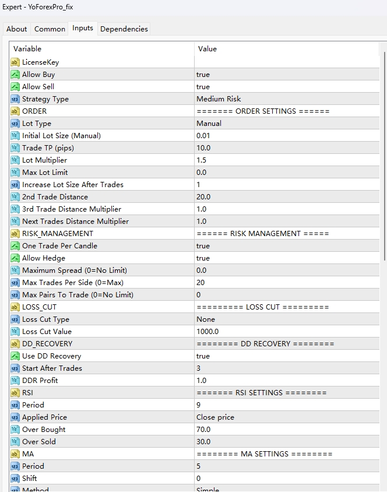Click the RISK_MANAGEMENT string icon

coord(15,233)
